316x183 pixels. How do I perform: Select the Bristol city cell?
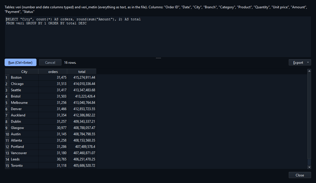(x=24, y=96)
